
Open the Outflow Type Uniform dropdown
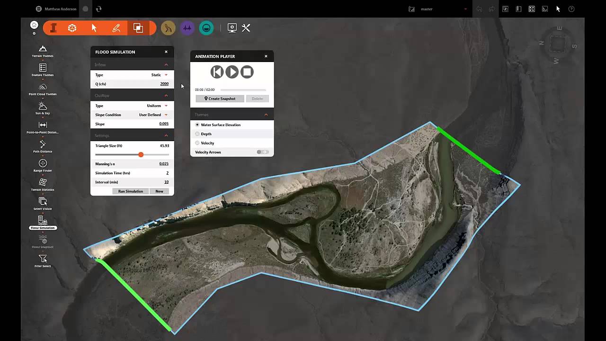coord(157,106)
